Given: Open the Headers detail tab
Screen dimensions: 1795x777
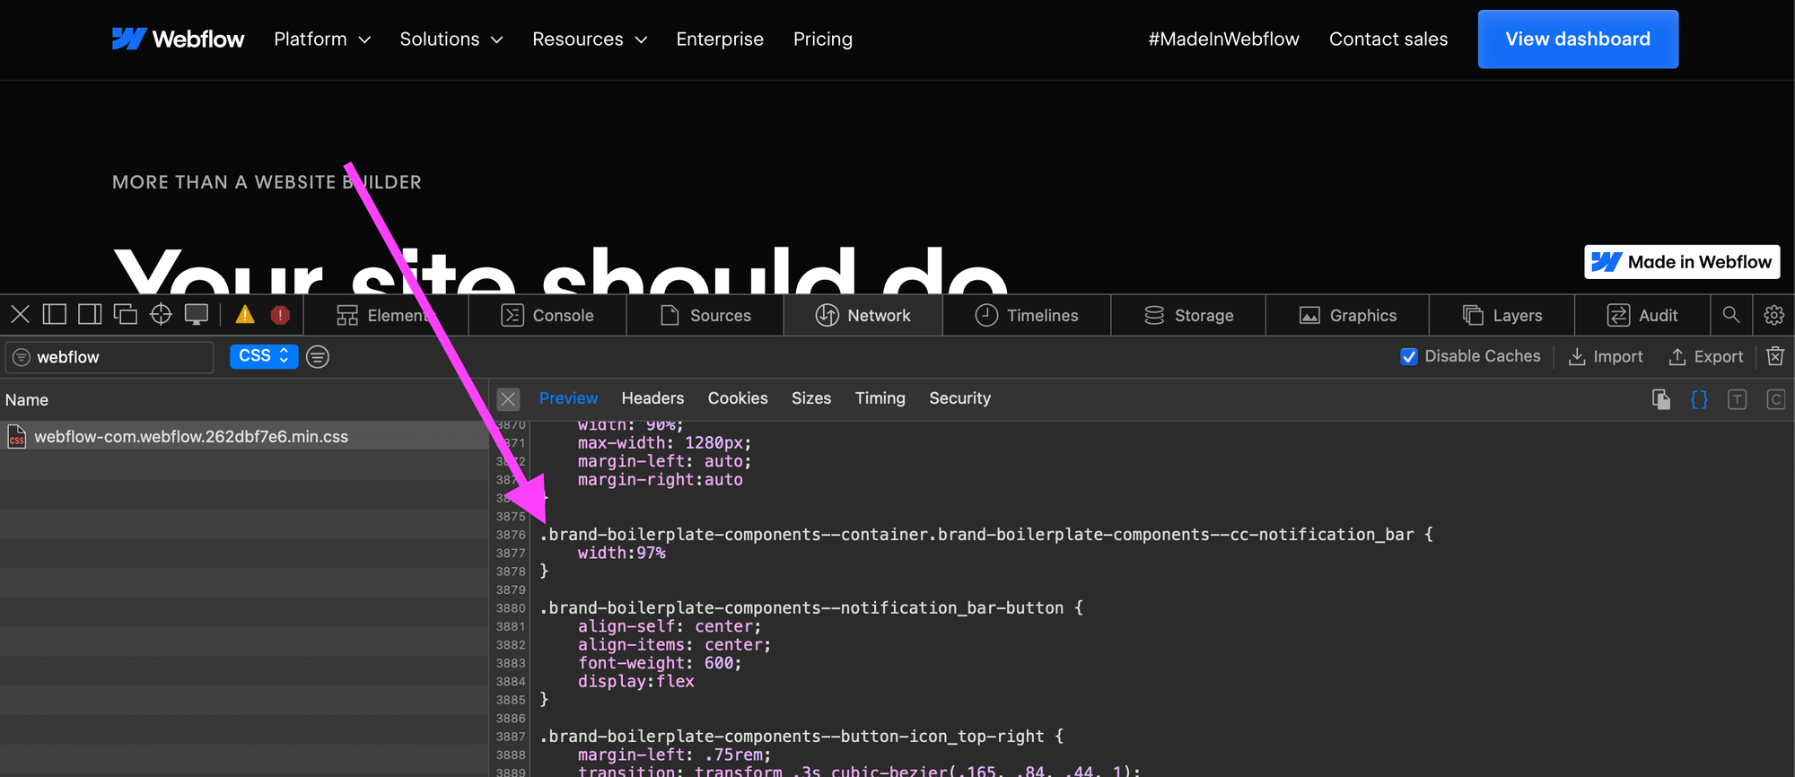Looking at the screenshot, I should [x=652, y=397].
